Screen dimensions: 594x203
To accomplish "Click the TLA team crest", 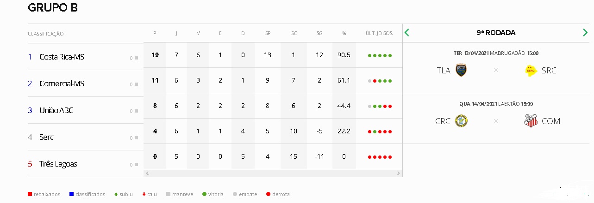I will pos(461,70).
